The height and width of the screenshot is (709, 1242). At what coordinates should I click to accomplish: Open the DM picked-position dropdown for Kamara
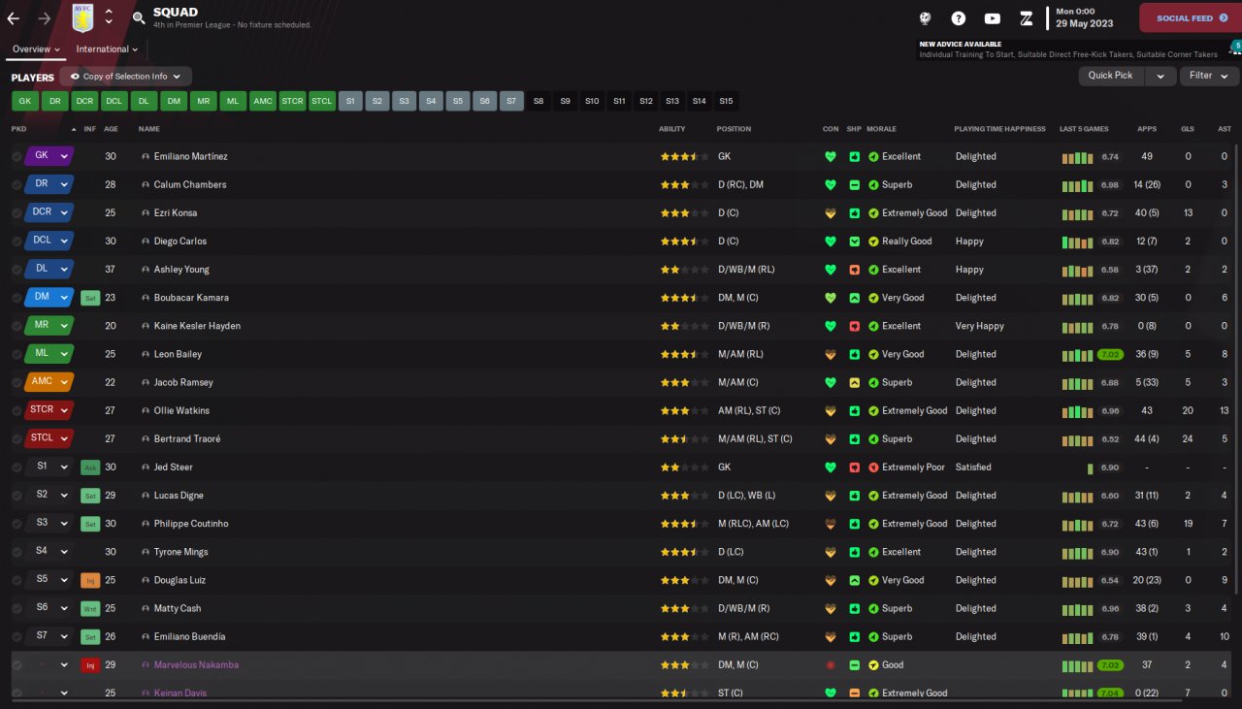[49, 298]
